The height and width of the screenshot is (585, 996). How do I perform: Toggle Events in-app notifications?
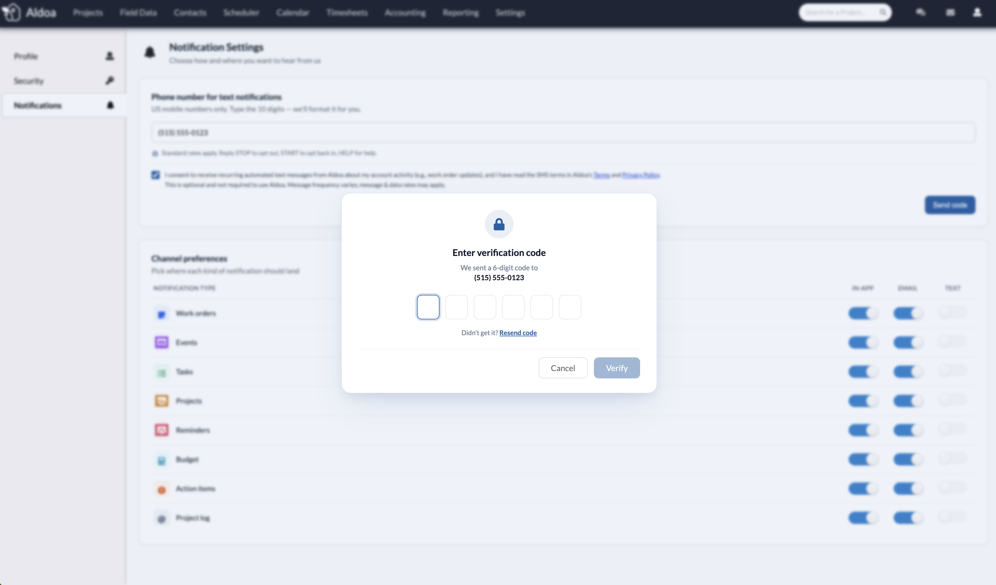tap(863, 342)
